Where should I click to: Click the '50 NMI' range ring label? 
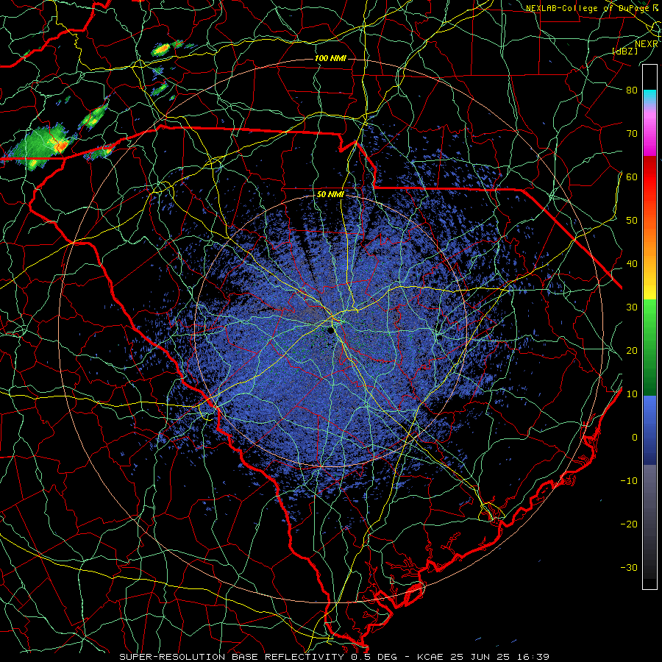click(330, 195)
